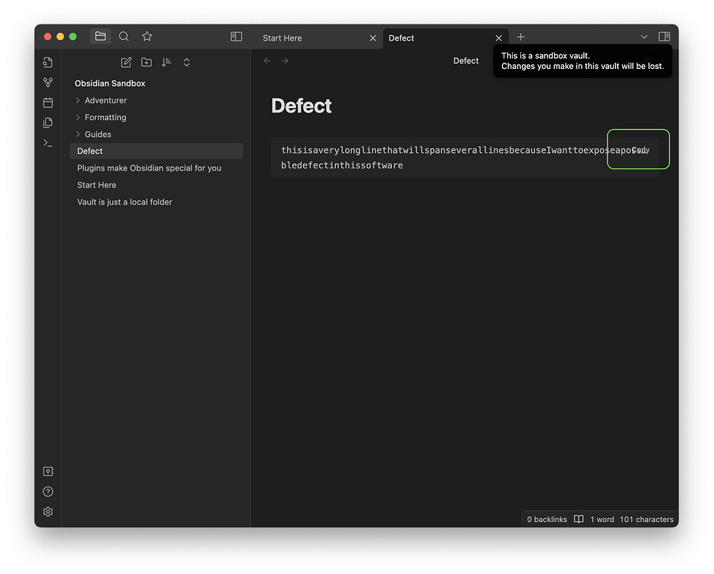Create a new folder
This screenshot has width=714, height=574.
[x=146, y=62]
